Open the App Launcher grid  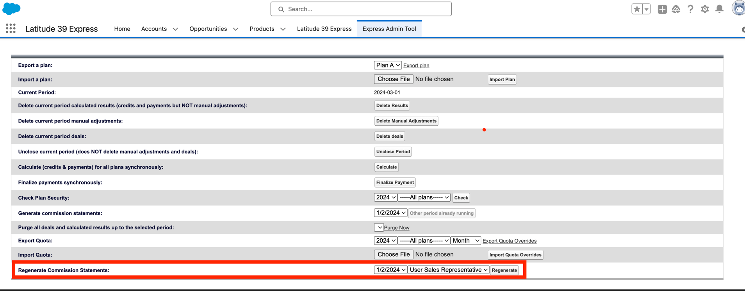tap(11, 28)
